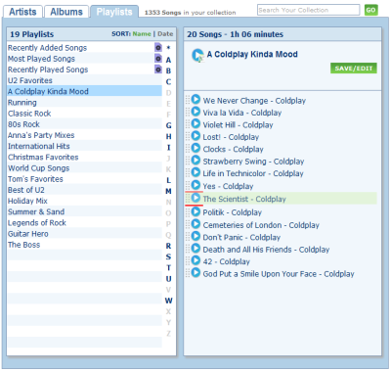Play Clocks by Coldplay
Screen dimensions: 391x372
pos(195,148)
